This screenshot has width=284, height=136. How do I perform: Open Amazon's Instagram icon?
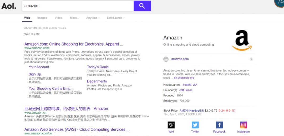(x=243, y=125)
